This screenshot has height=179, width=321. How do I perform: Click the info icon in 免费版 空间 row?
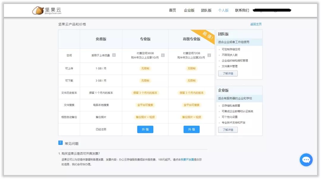pos(114,55)
